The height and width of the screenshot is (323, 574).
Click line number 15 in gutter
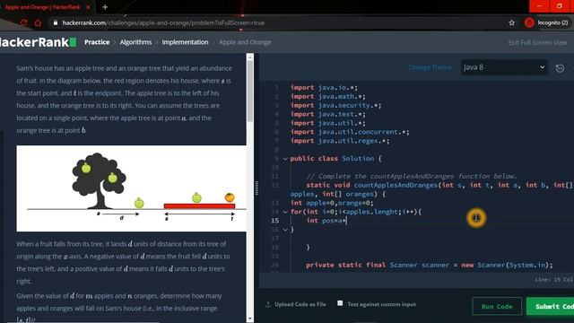(x=274, y=221)
